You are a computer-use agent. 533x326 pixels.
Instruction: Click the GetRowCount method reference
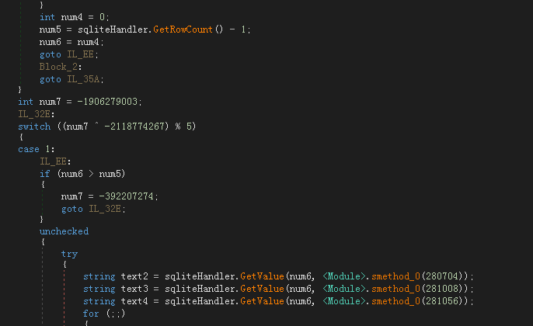point(183,29)
